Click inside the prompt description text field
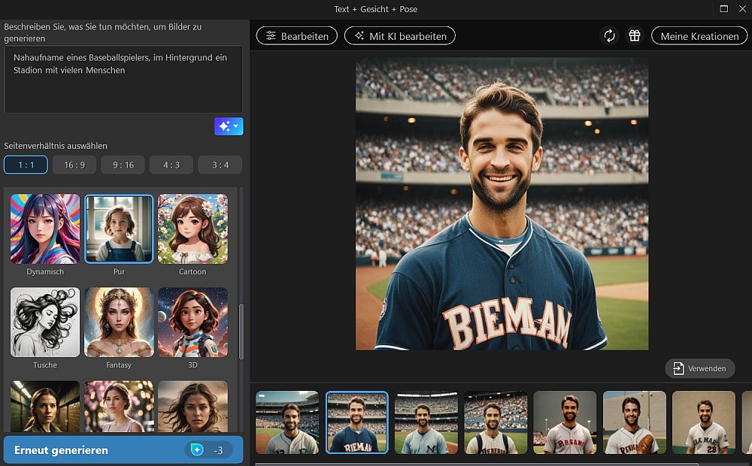This screenshot has width=752, height=466. click(123, 80)
